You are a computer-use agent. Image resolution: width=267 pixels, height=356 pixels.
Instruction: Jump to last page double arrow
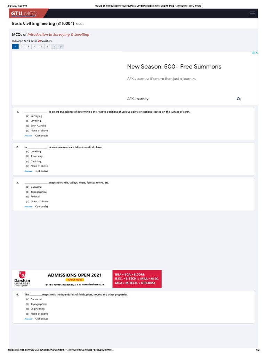tap(60, 47)
